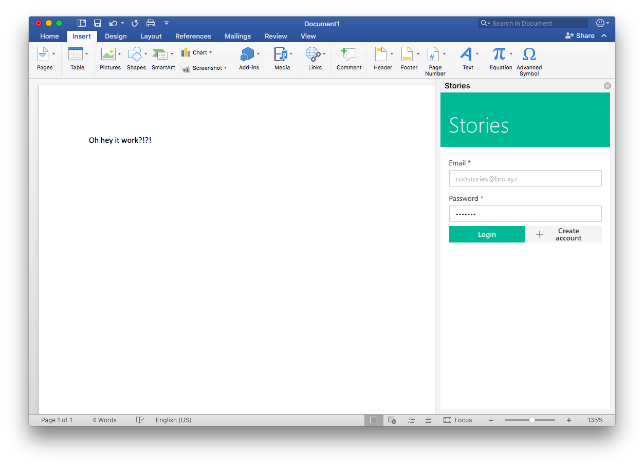Close the Stories task pane
The image size is (644, 467).
point(608,86)
